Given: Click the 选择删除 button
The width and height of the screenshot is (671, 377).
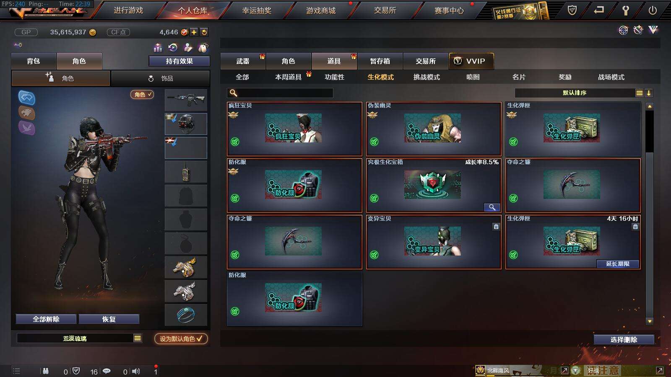Looking at the screenshot, I should pyautogui.click(x=624, y=340).
